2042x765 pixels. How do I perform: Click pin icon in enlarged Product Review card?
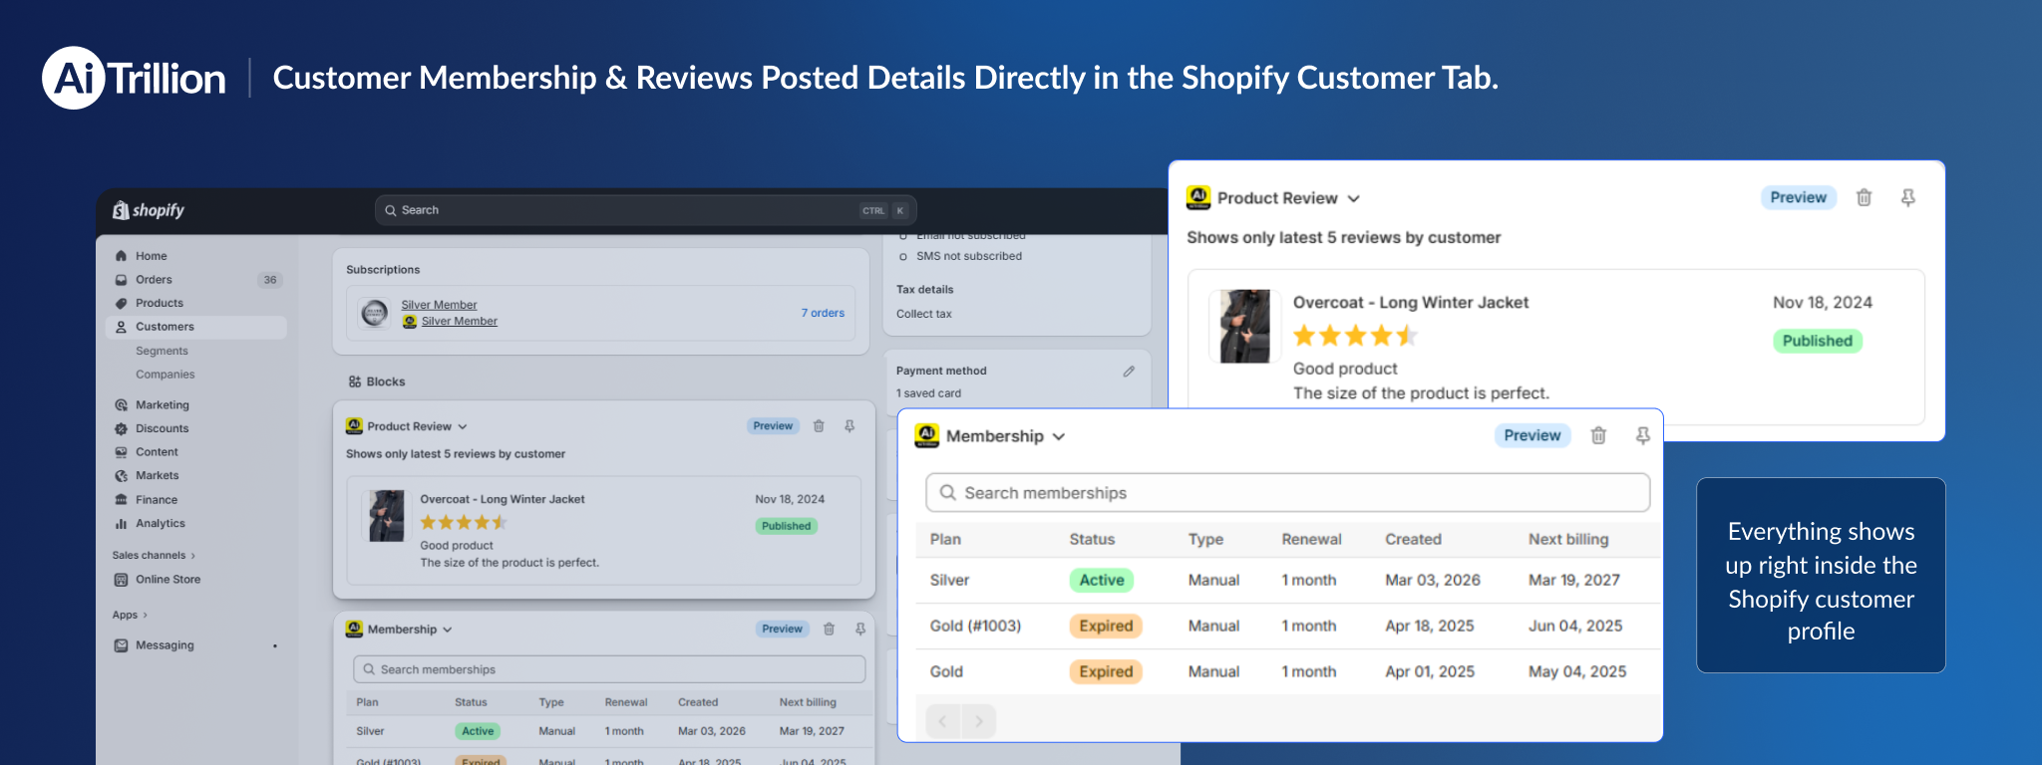[1907, 197]
